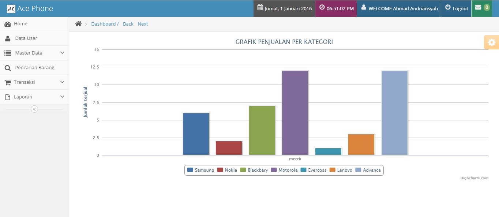Toggle Samsung series in chart legend
The image size is (499, 217).
coord(200,170)
